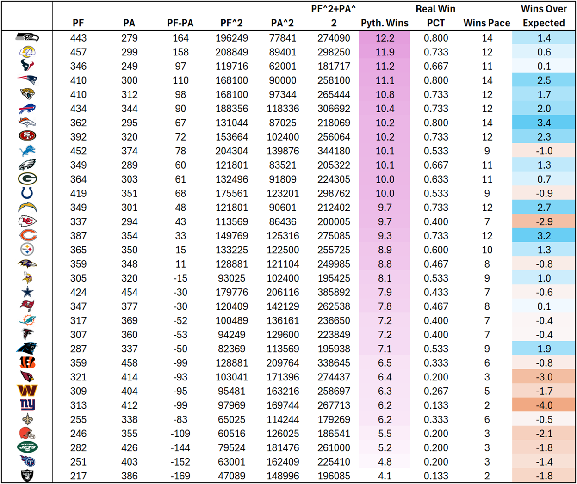Click the New York Jets logo
Image resolution: width=577 pixels, height=484 pixels.
[x=27, y=447]
